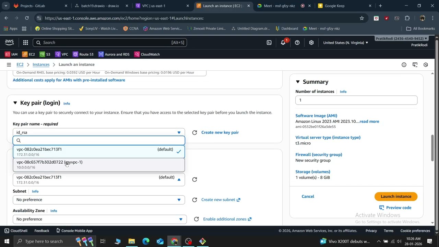Collapse the Key pair (login) section
Viewport: 439px width, 247px height.
click(x=15, y=103)
